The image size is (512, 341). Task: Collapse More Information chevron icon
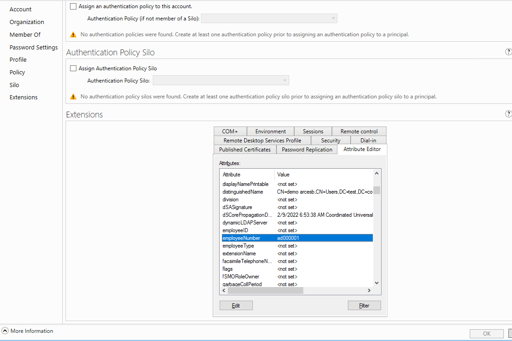[5, 331]
